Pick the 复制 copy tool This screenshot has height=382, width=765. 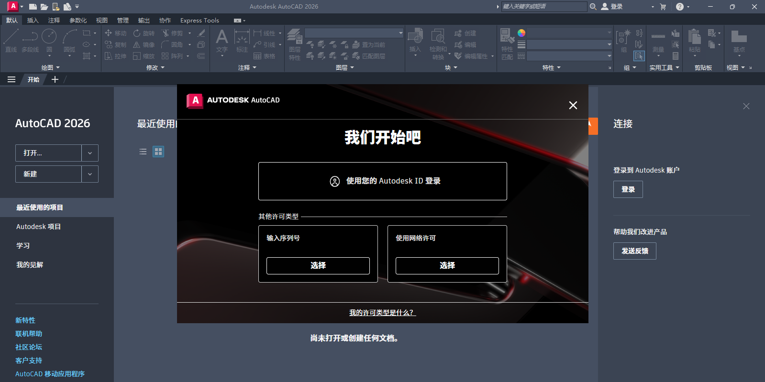[x=116, y=44]
